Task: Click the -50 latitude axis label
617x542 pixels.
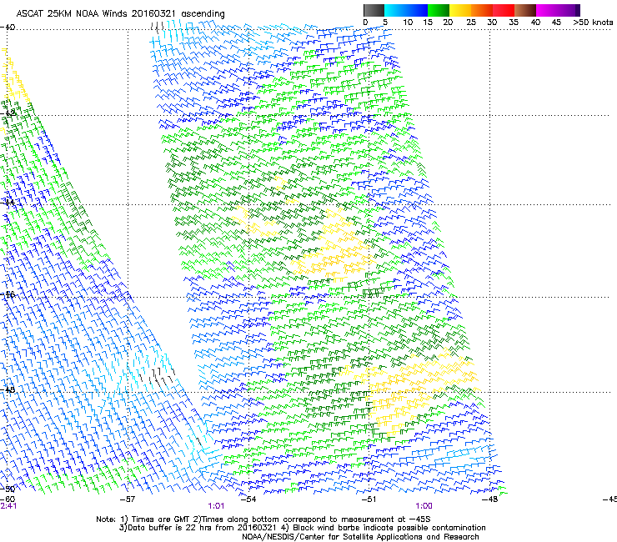Action: (8, 489)
